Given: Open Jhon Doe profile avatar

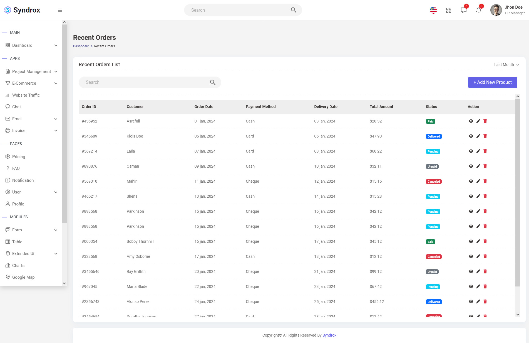Looking at the screenshot, I should click(x=496, y=10).
